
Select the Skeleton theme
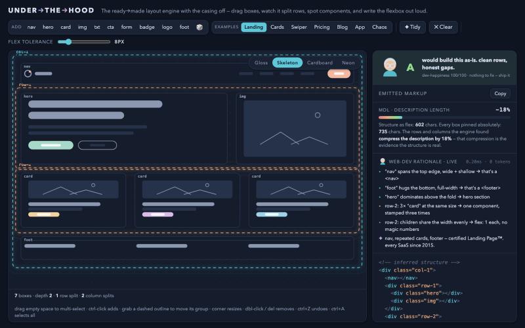(x=287, y=62)
